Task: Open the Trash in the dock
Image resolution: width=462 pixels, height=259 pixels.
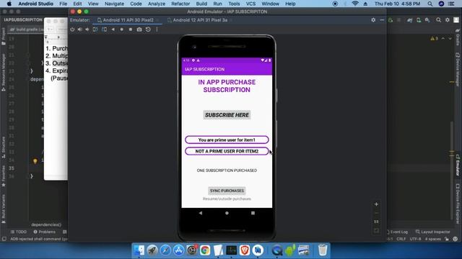Action: (323, 250)
